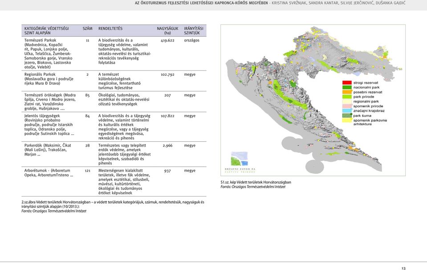427x270 pixels.
Task: Select the 'országos' management level cell
Action: [192, 41]
